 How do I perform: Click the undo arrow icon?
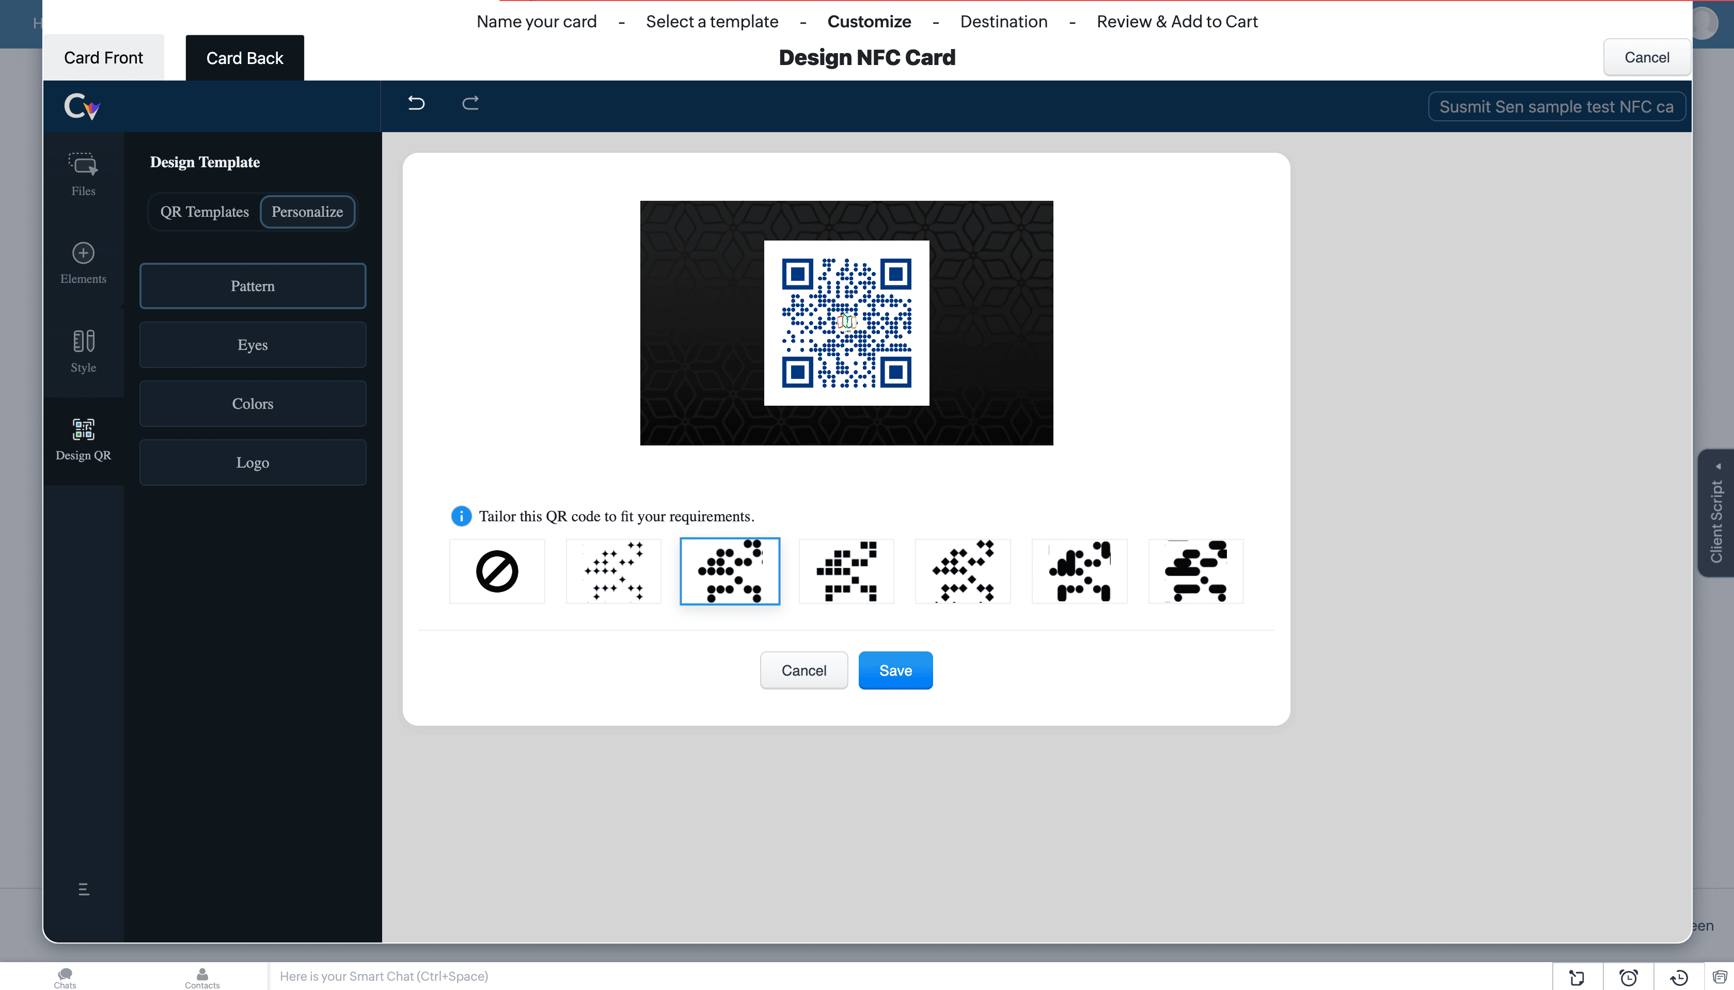[416, 103]
